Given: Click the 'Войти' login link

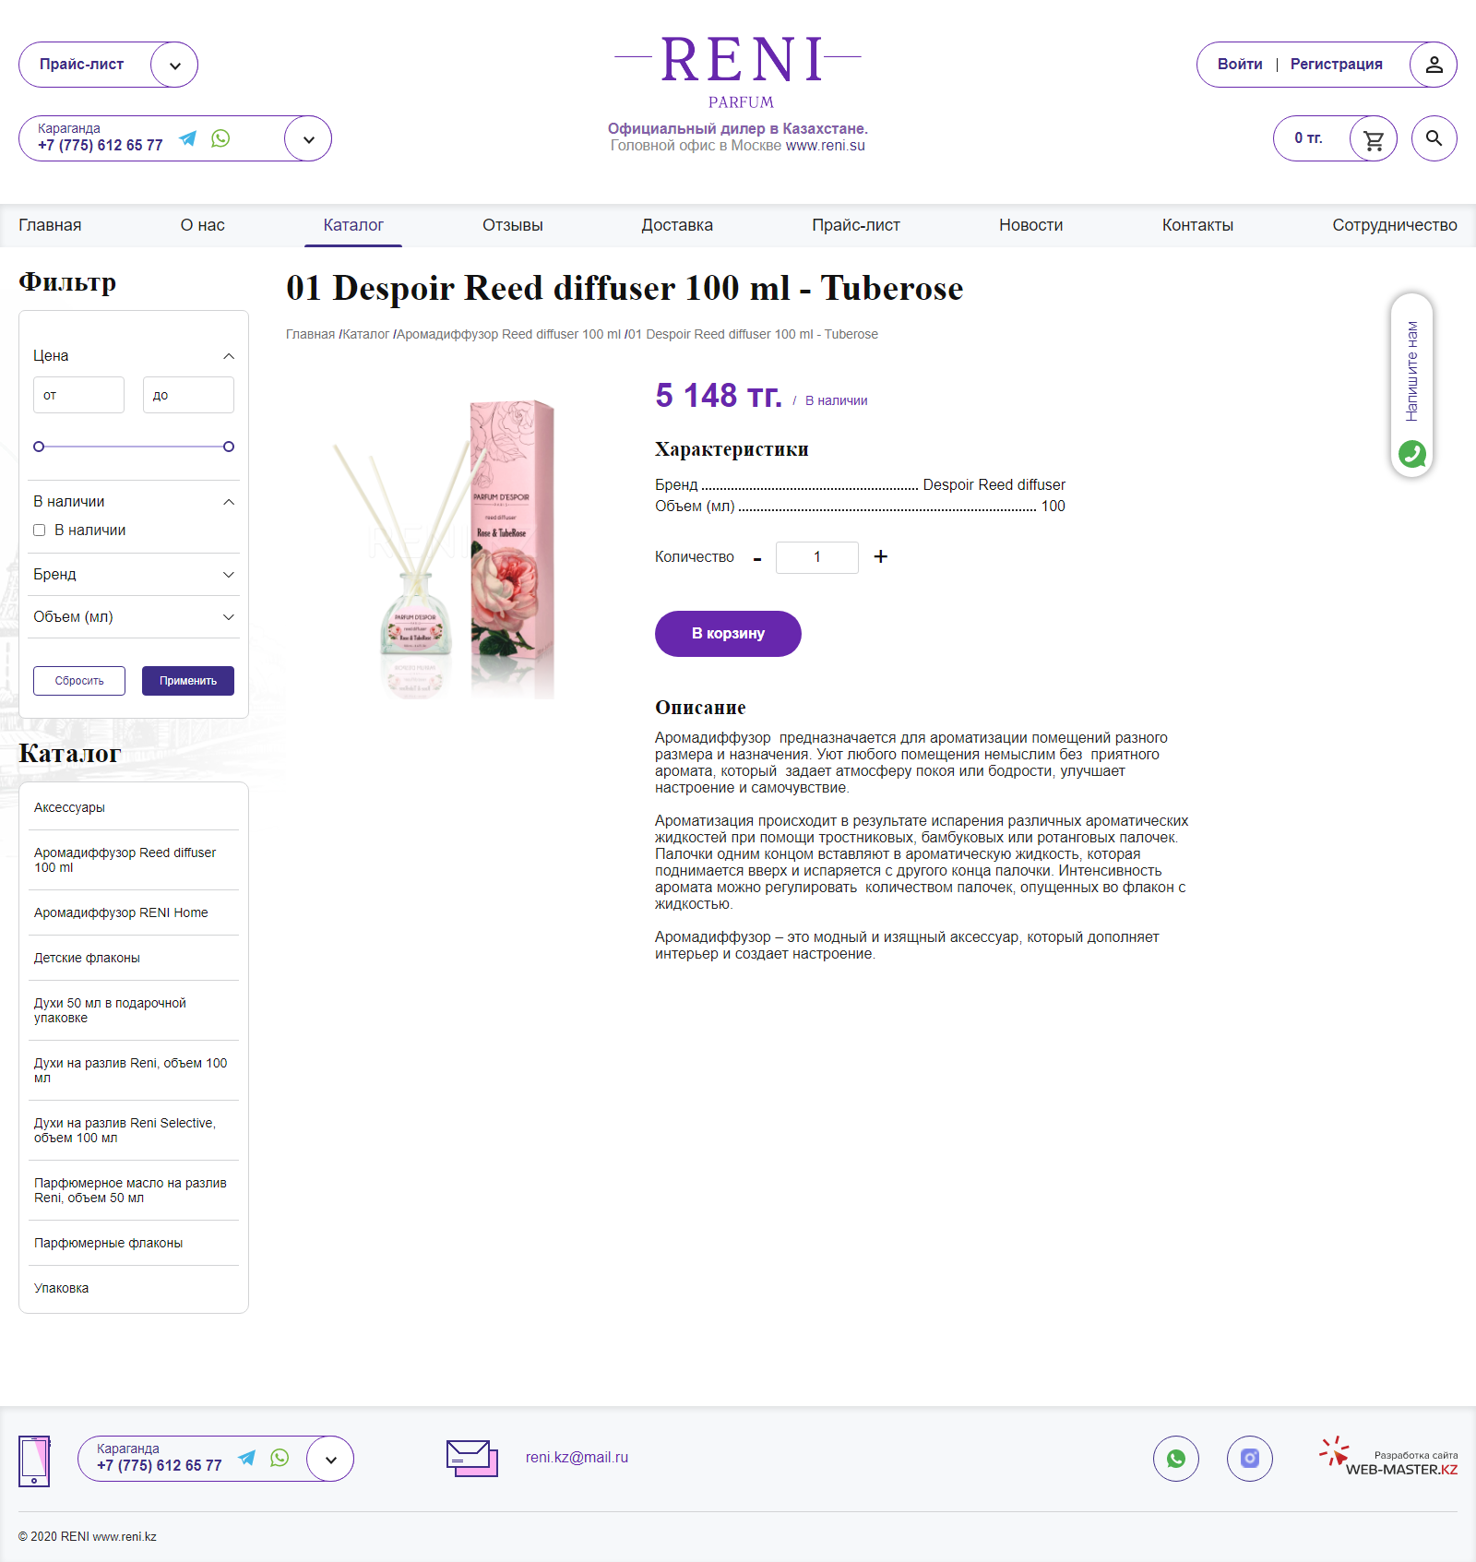Looking at the screenshot, I should click(x=1240, y=65).
